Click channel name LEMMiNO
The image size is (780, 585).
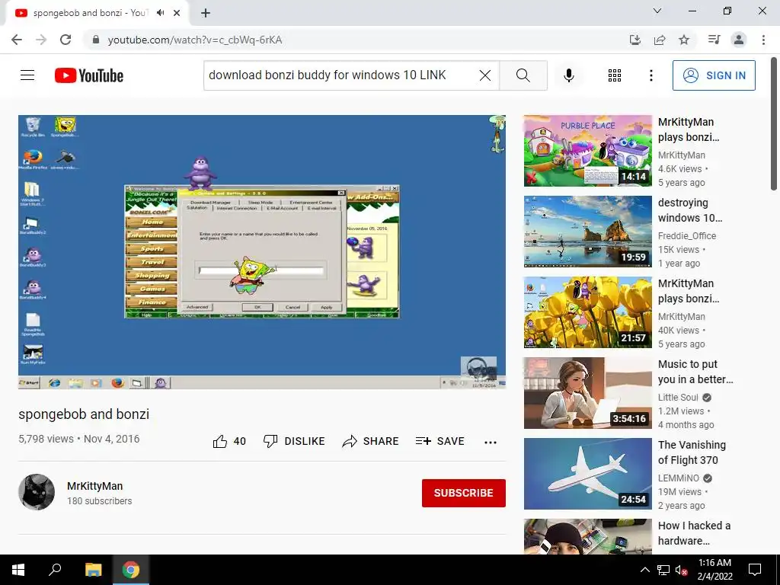(679, 478)
